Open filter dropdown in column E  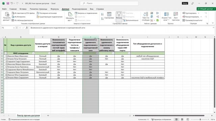[x=81, y=53]
